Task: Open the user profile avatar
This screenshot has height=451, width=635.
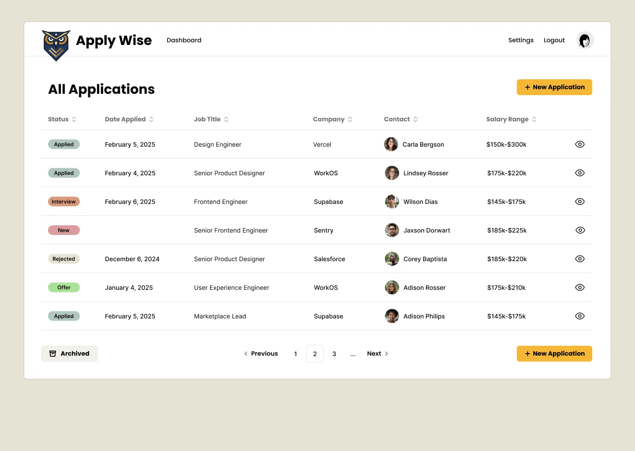Action: [585, 41]
